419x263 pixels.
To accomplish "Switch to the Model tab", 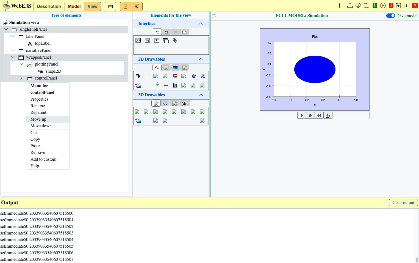I will 74,6.
